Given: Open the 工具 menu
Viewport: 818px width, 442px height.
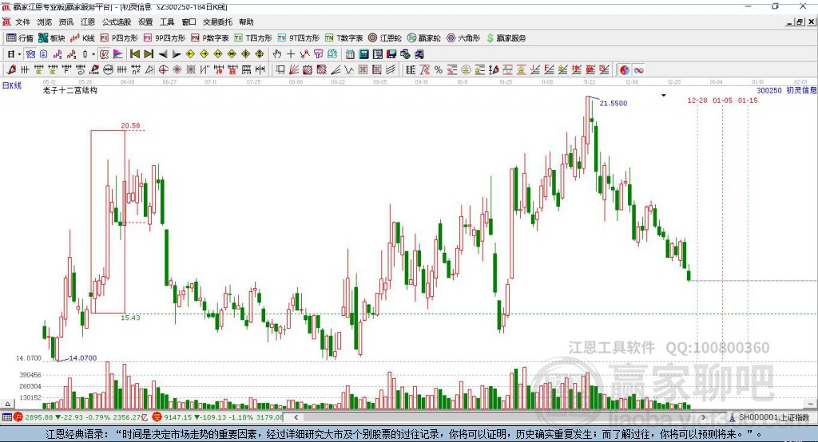Looking at the screenshot, I should coord(167,22).
